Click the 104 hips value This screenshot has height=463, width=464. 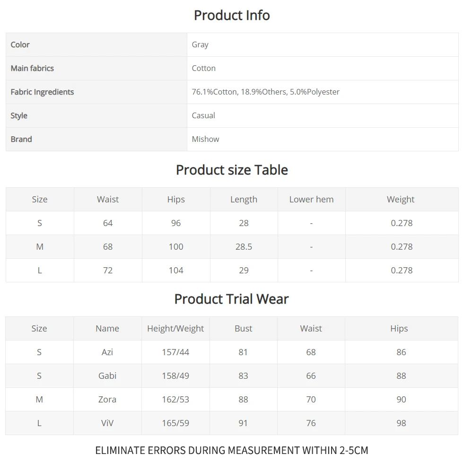tap(176, 271)
